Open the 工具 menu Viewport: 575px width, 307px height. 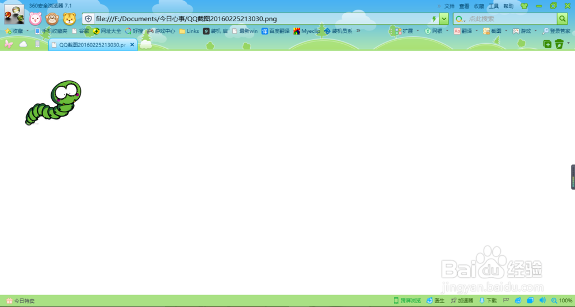click(493, 6)
